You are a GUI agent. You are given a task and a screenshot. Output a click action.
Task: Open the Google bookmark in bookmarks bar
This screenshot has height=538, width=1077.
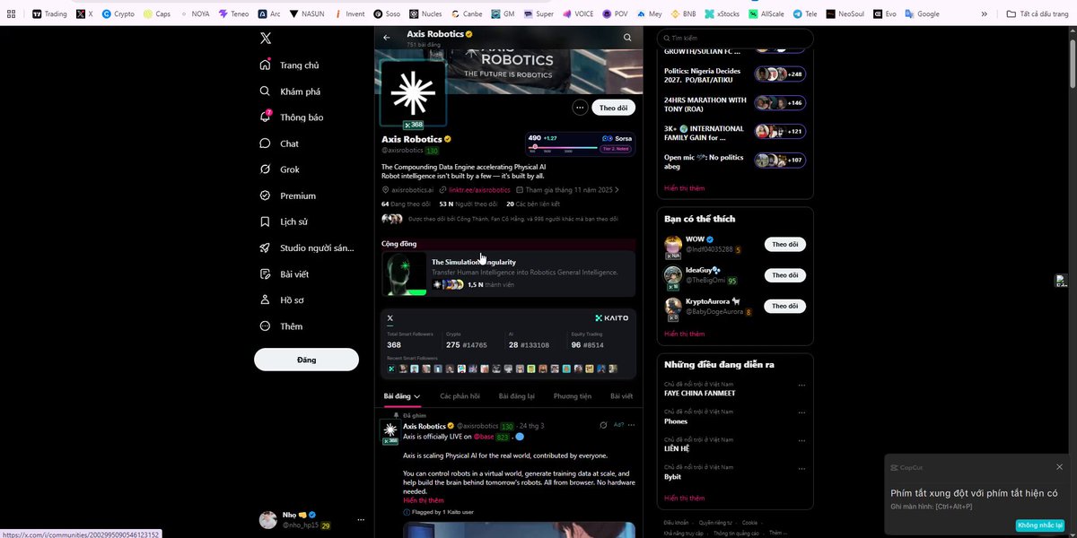pyautogui.click(x=922, y=14)
